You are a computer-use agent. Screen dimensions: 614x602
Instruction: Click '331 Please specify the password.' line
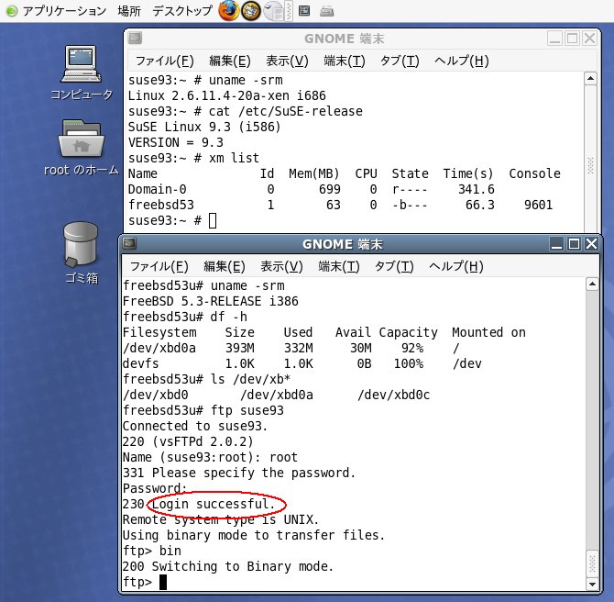pyautogui.click(x=239, y=473)
